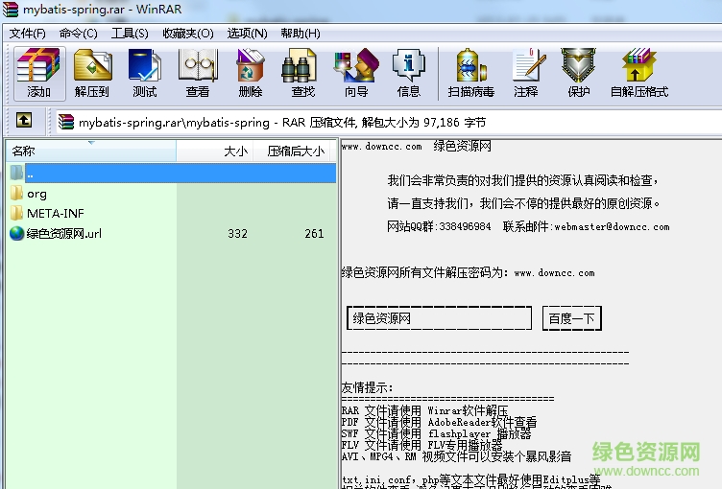Click the '百度一下' box in comment
The image size is (722, 489).
coord(572,318)
